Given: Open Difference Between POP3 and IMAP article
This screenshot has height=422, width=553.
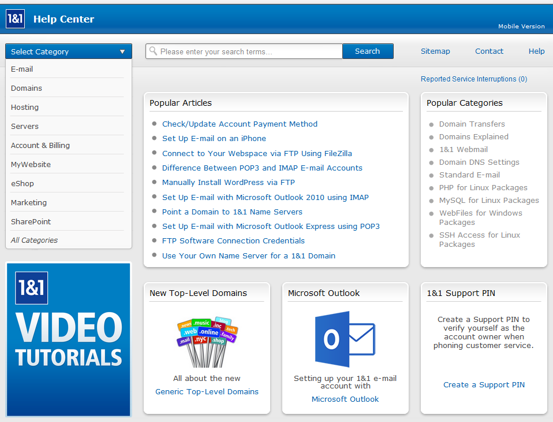Looking at the screenshot, I should click(262, 168).
